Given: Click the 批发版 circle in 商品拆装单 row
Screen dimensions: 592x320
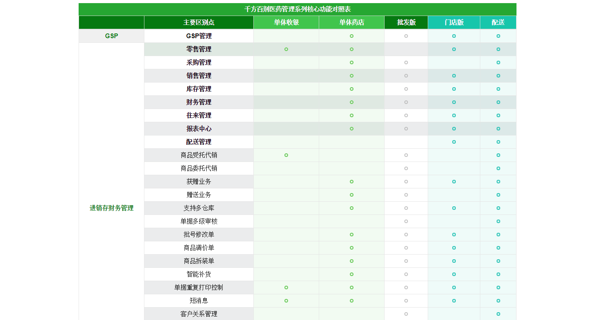Looking at the screenshot, I should [x=406, y=261].
